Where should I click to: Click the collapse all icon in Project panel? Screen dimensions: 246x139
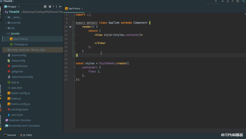(50, 7)
